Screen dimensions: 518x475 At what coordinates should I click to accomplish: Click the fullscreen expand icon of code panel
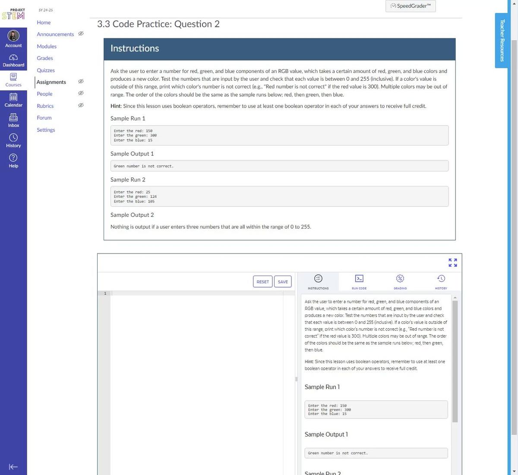pos(452,263)
